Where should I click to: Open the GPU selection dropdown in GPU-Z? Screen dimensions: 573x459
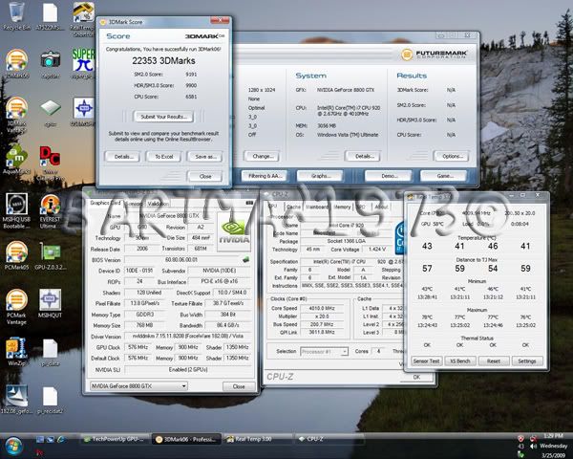170,385
